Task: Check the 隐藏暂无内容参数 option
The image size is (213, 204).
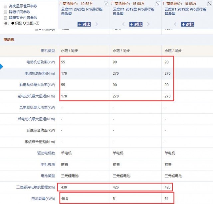Action: tap(5, 18)
